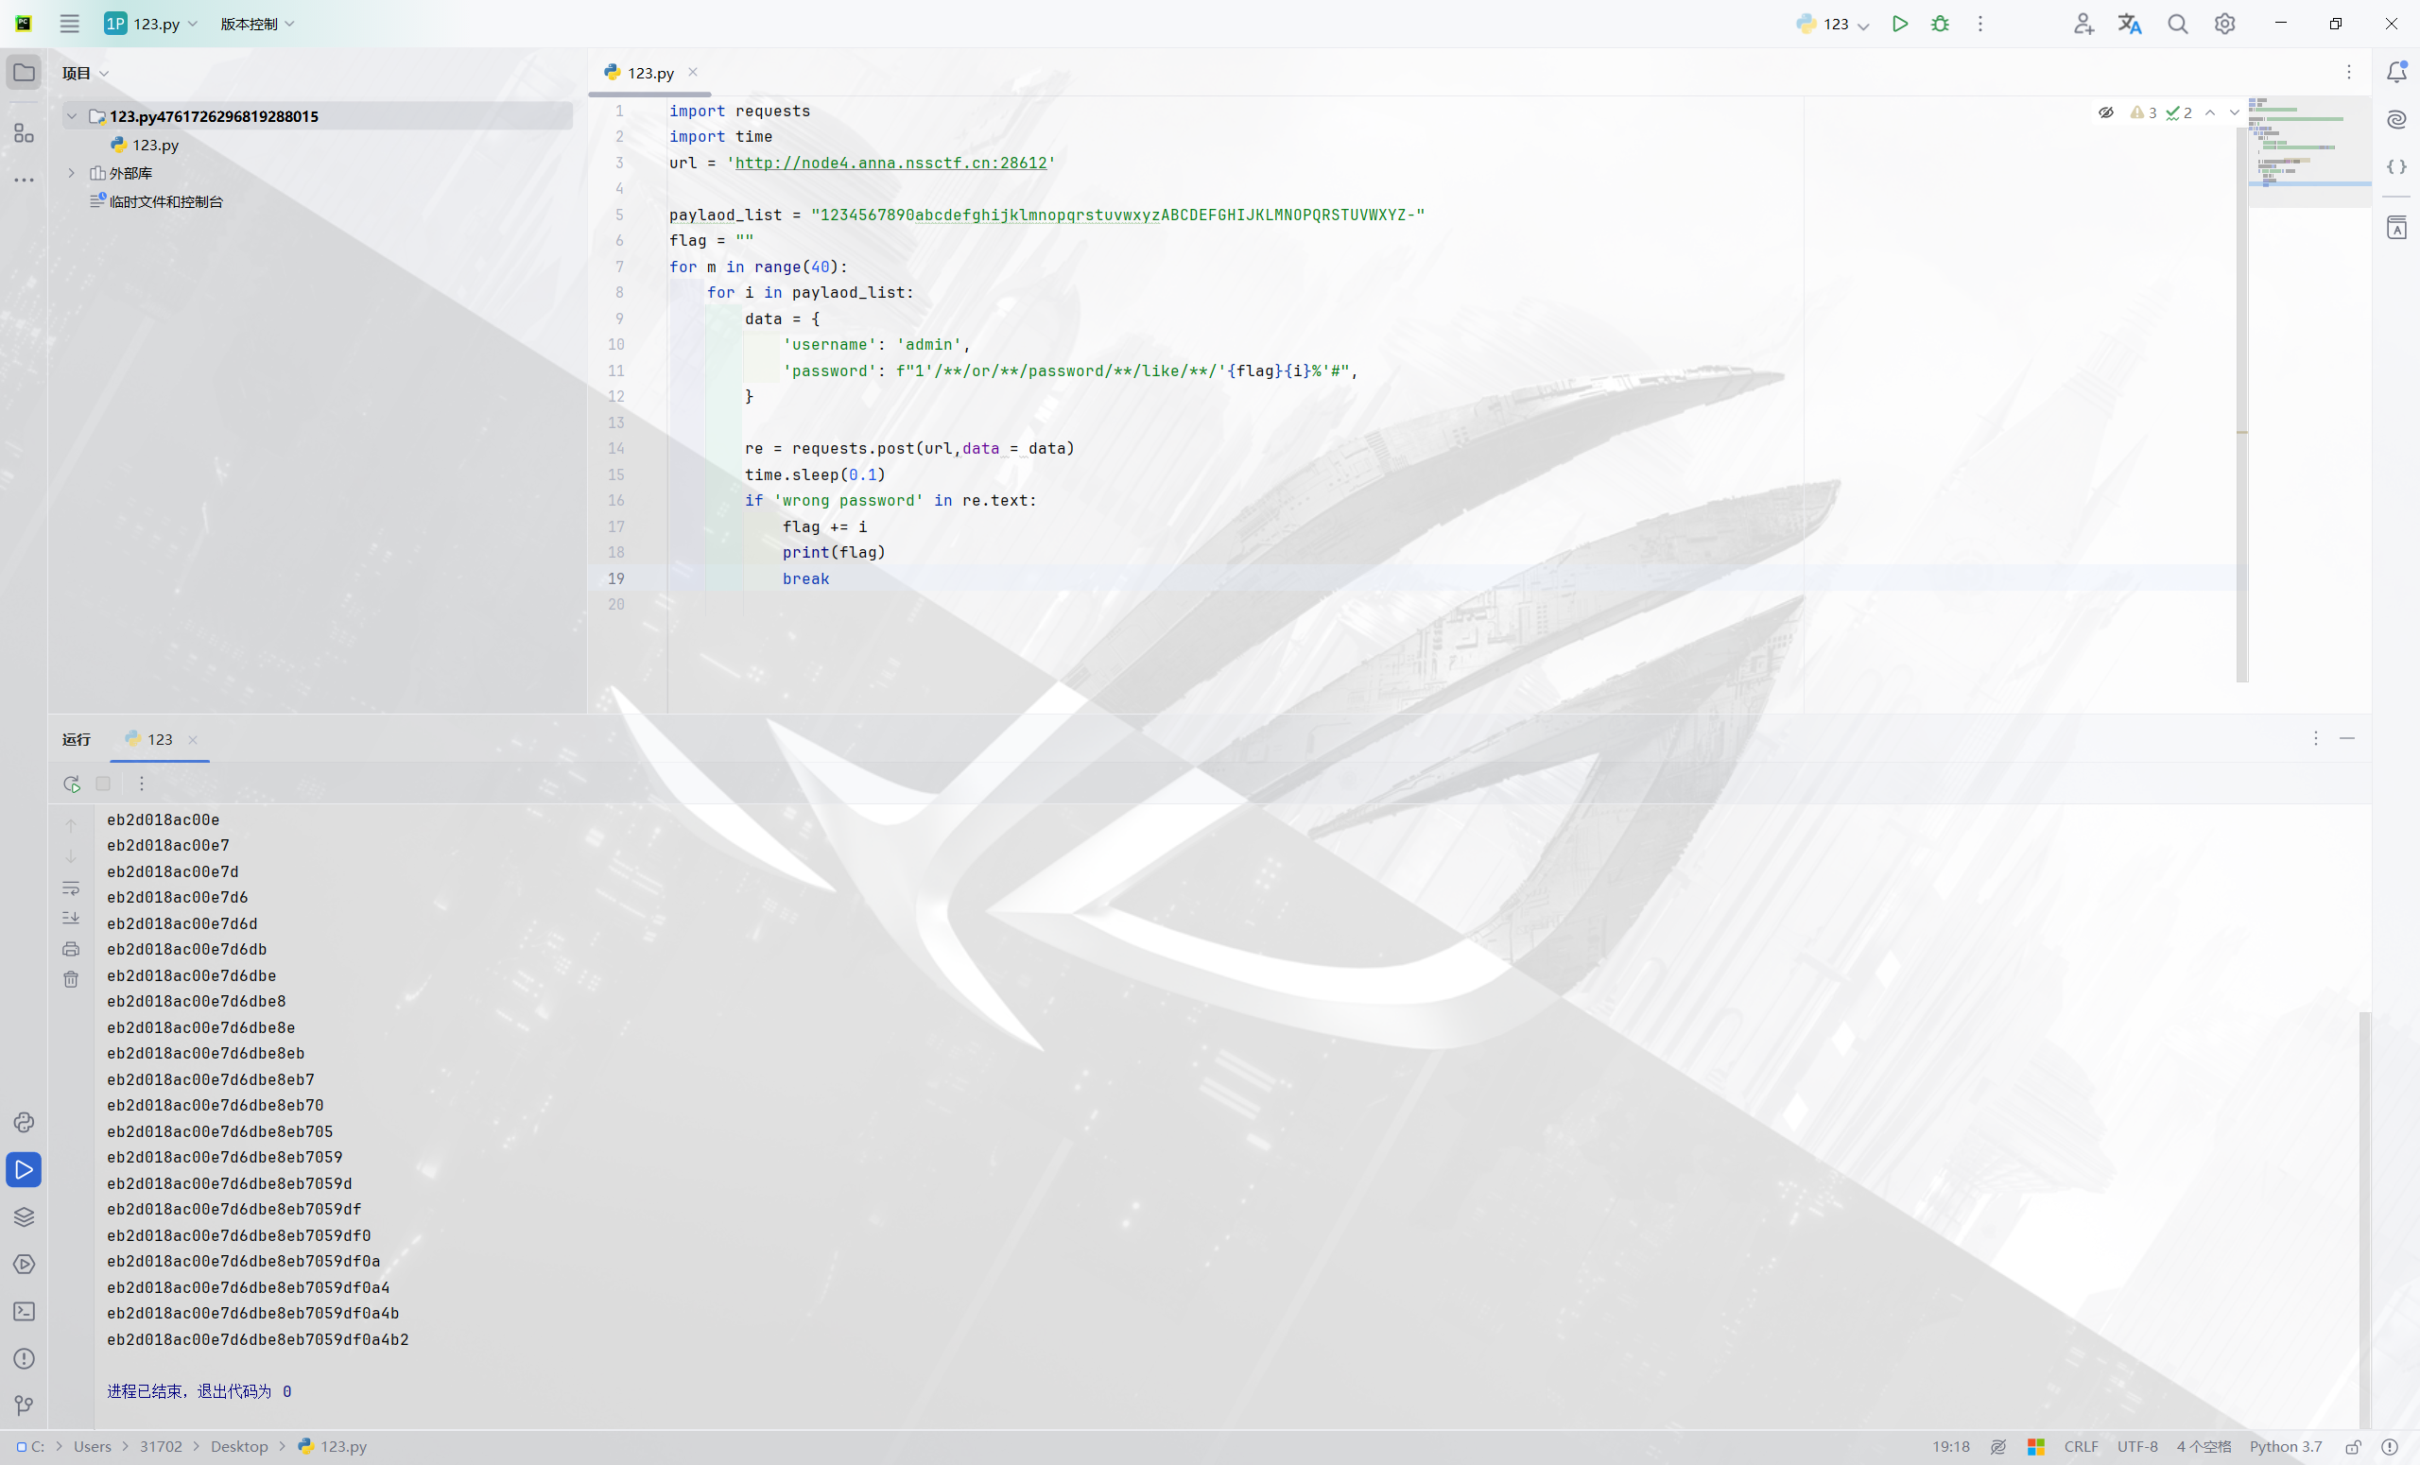Rerun the 123 script
Viewport: 2420px width, 1465px height.
pyautogui.click(x=71, y=784)
